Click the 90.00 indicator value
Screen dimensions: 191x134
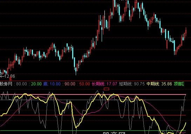point(70,84)
